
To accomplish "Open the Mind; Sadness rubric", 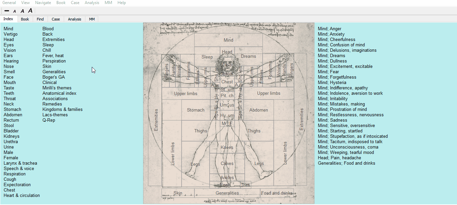I will (x=332, y=120).
